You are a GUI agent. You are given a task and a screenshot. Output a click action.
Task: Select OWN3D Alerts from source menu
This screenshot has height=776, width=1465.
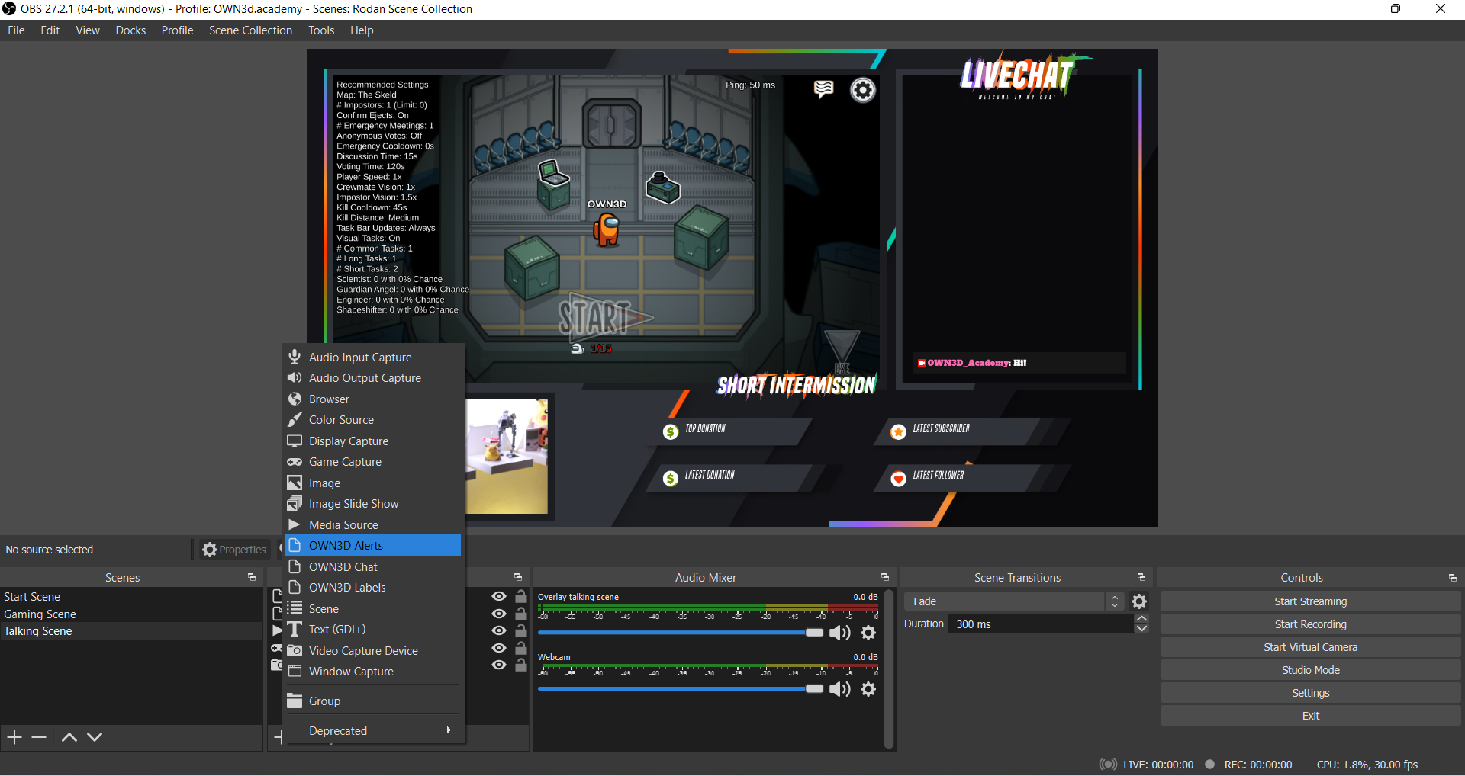point(372,546)
